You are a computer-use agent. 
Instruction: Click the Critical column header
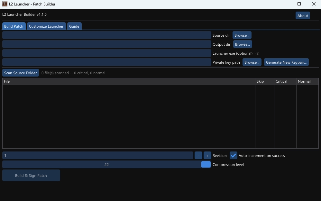click(x=285, y=81)
